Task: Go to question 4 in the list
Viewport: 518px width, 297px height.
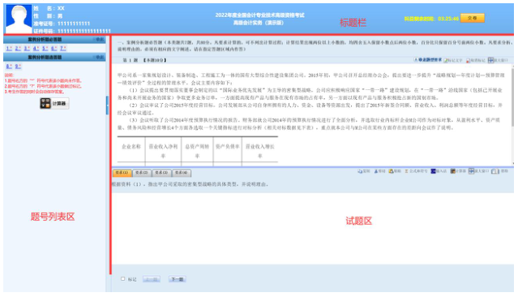Action: [x=36, y=49]
